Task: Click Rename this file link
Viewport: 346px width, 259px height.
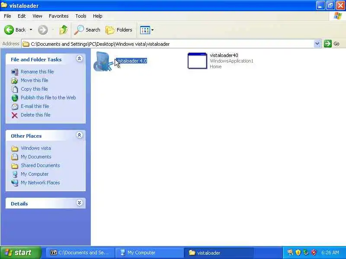Action: [37, 72]
